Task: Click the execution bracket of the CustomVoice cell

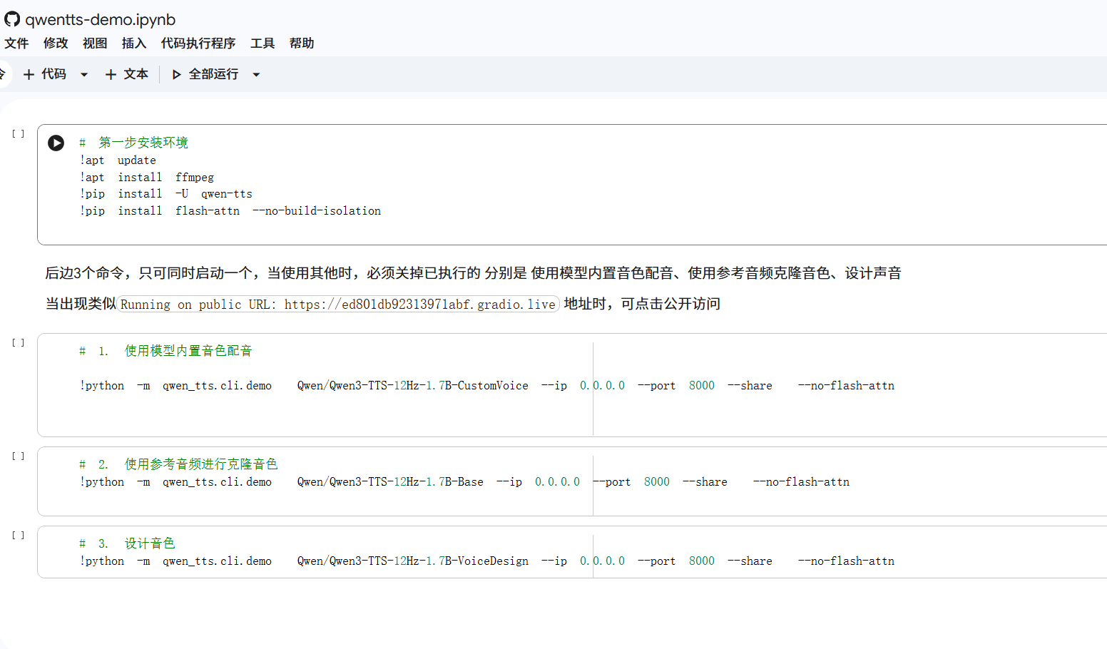Action: [x=19, y=342]
